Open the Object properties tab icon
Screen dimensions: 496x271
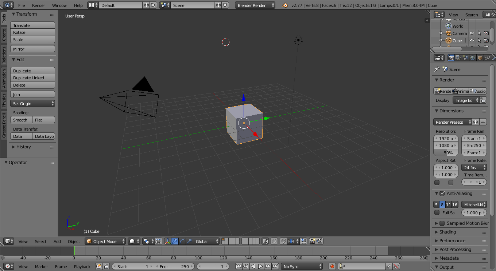480,58
